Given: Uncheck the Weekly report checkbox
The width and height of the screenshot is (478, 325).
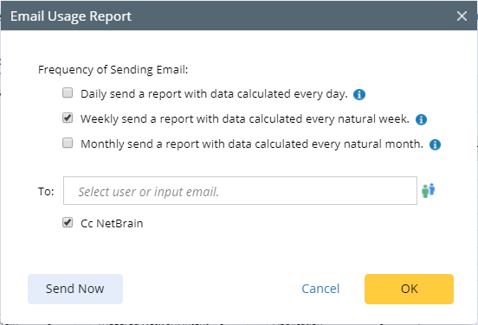Looking at the screenshot, I should pos(68,118).
